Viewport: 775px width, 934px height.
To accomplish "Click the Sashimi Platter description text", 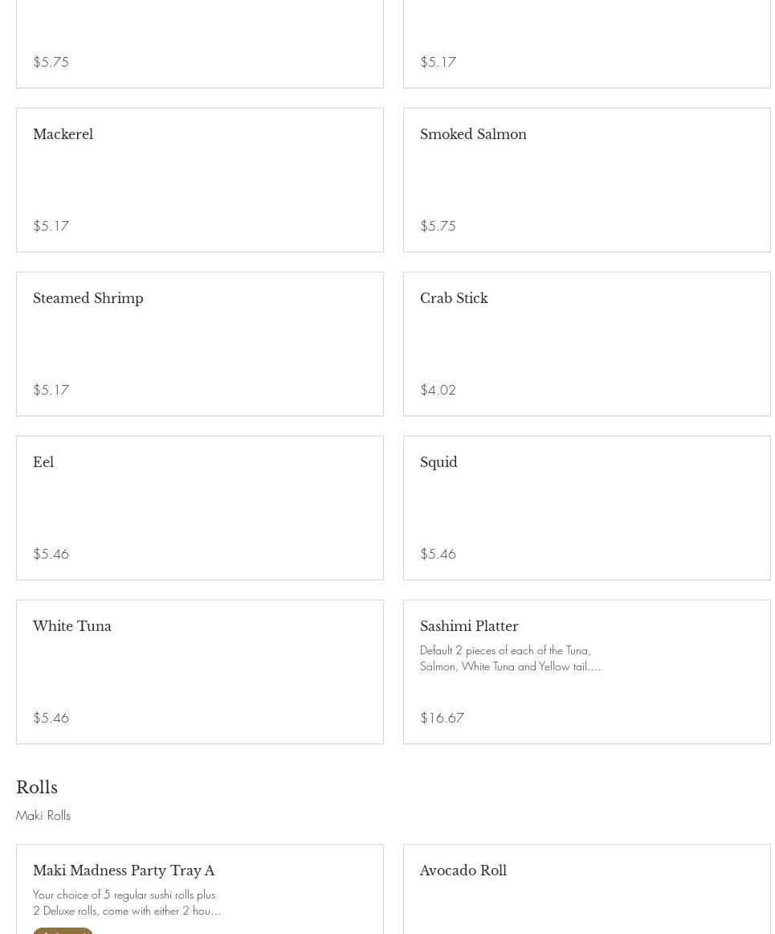I will coord(510,658).
